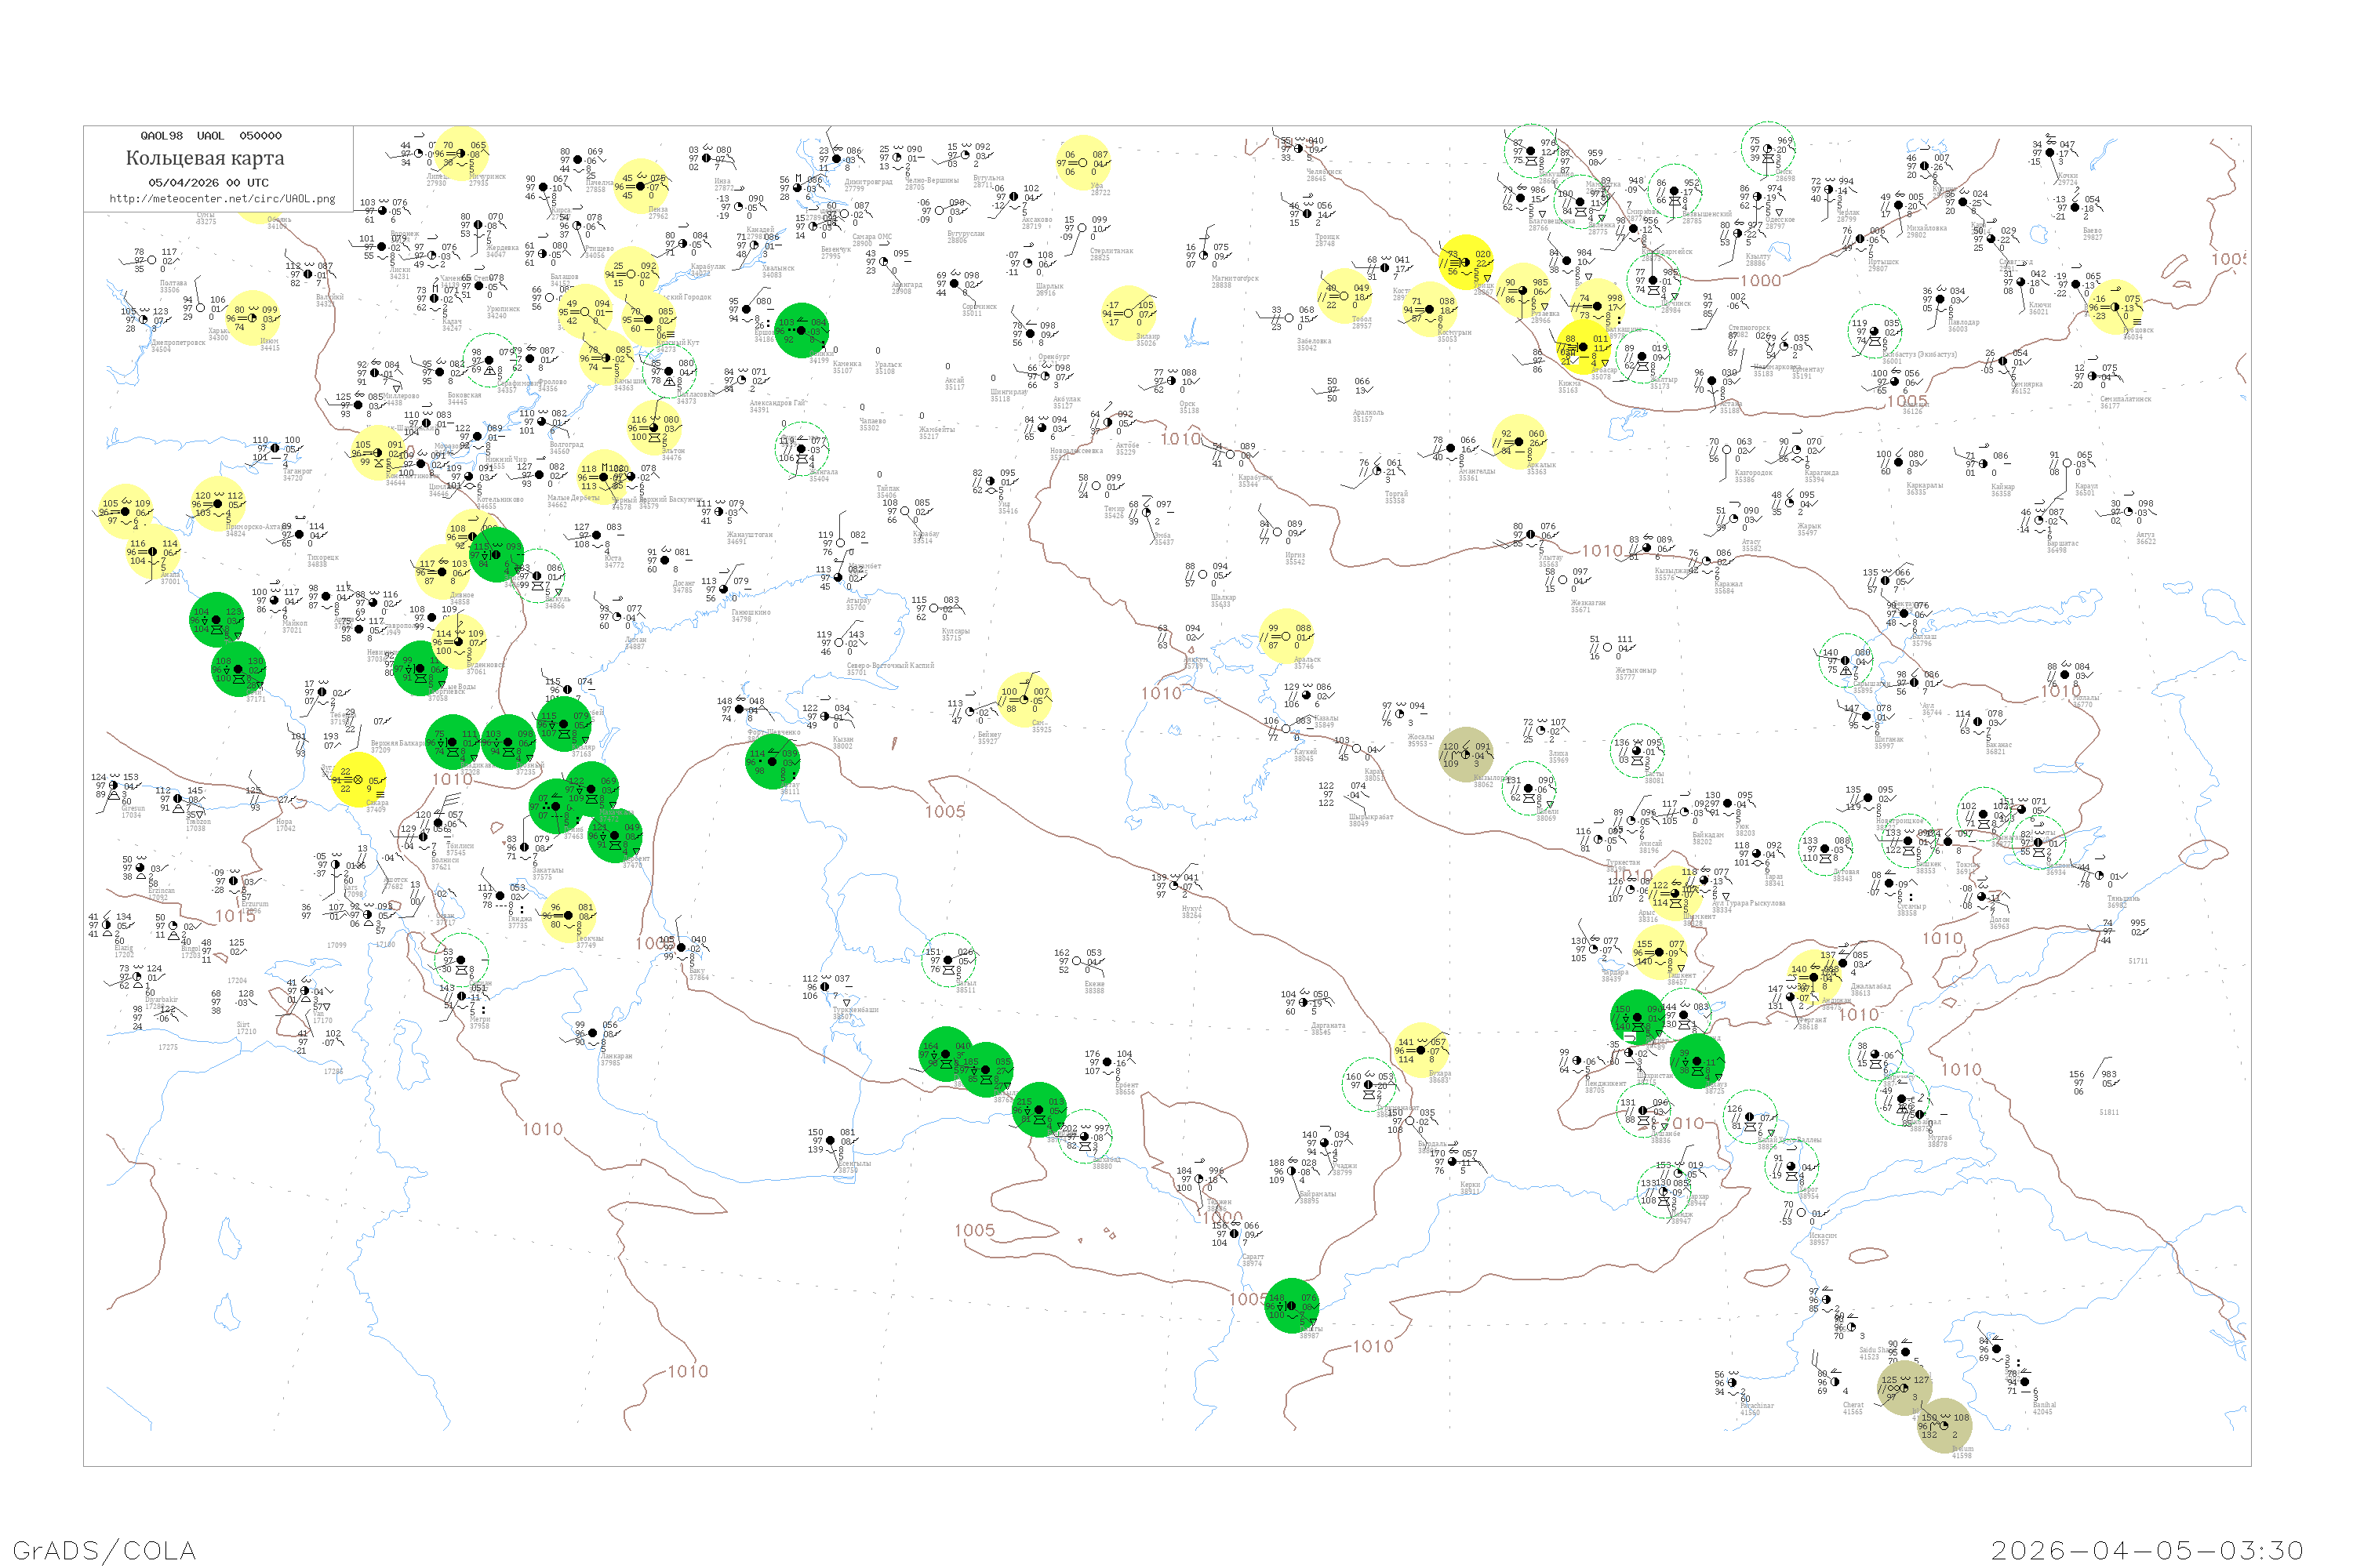Select the Эльтон station yellow circle

point(655,428)
